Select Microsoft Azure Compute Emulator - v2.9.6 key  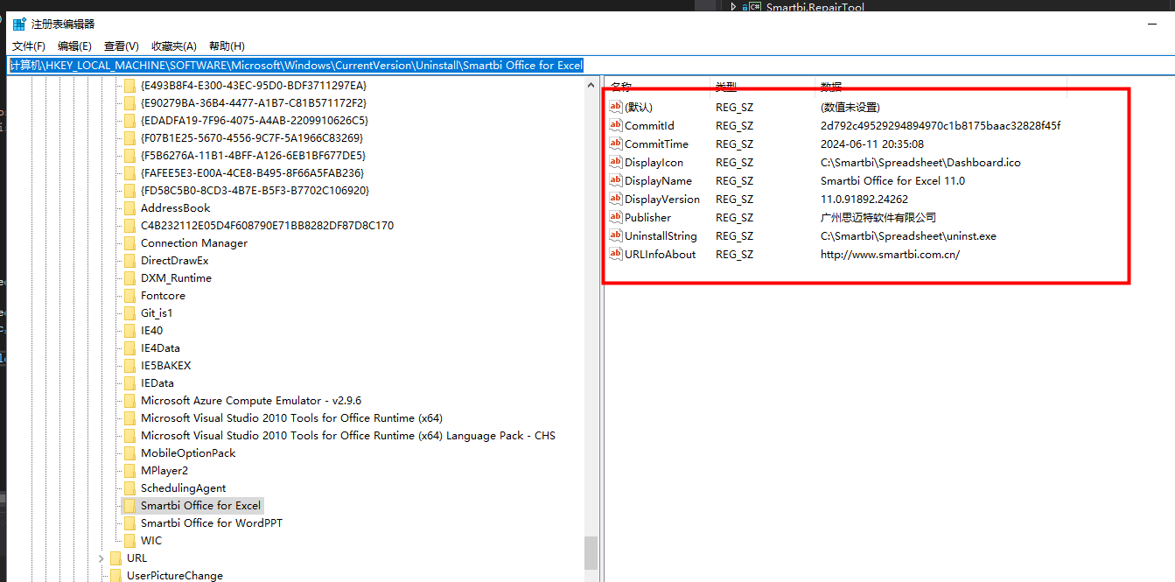point(251,401)
